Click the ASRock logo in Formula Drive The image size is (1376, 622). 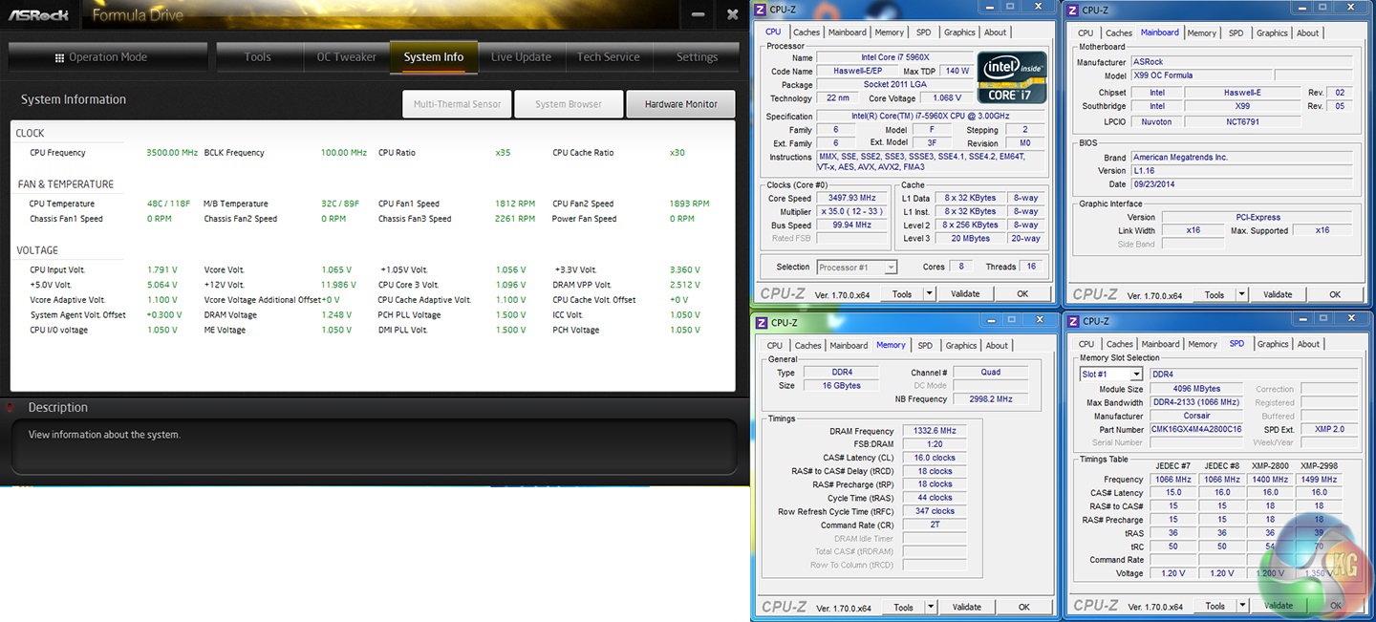coord(38,14)
